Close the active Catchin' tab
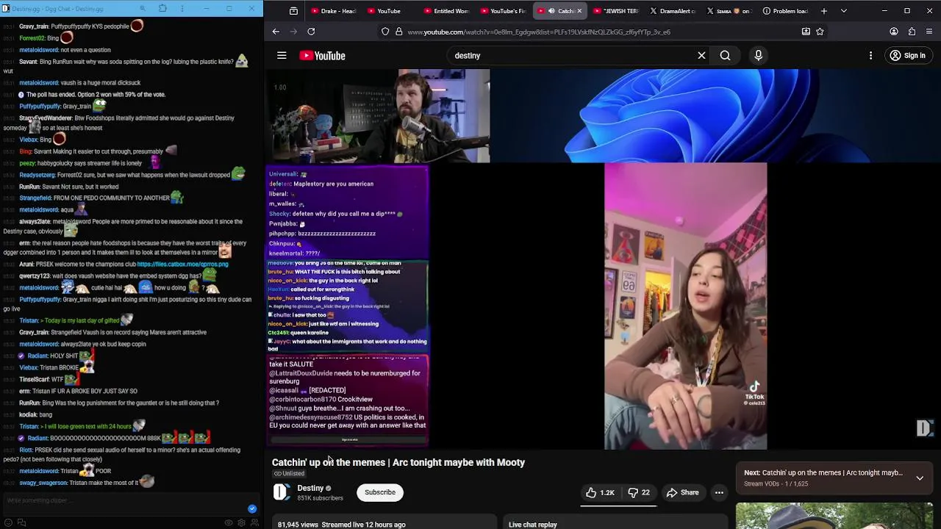The width and height of the screenshot is (941, 529). 579,11
